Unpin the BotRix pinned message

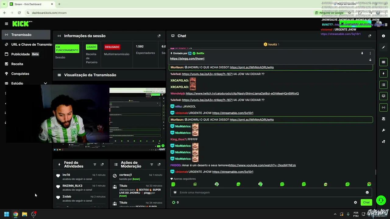coord(362,53)
